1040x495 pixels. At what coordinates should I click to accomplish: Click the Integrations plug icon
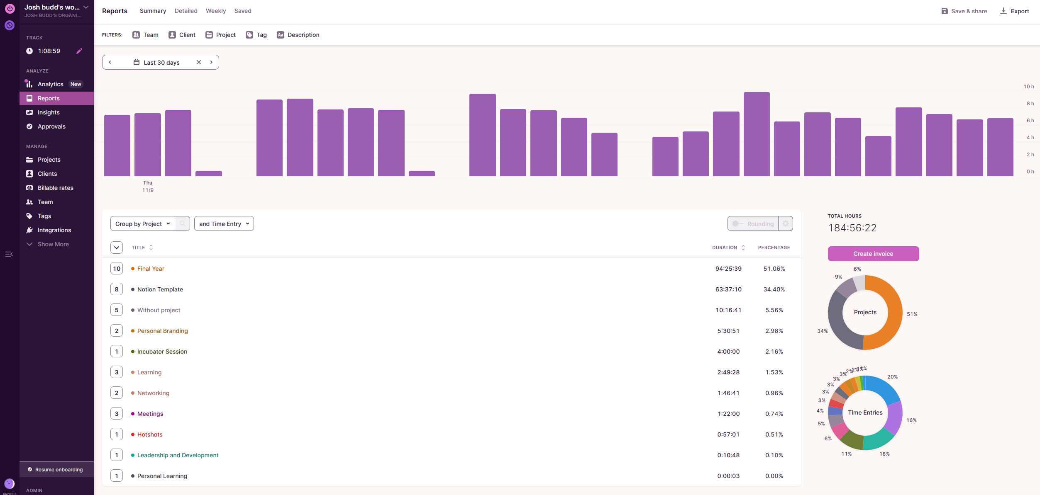pyautogui.click(x=29, y=230)
